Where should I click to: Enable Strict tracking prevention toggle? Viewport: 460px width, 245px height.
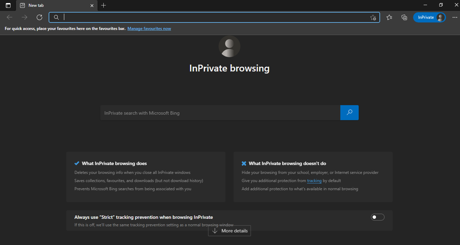[x=377, y=217]
